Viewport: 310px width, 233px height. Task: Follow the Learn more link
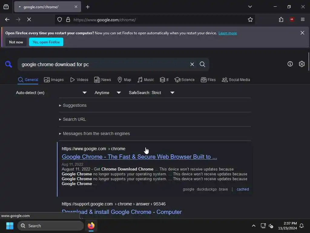[228, 33]
